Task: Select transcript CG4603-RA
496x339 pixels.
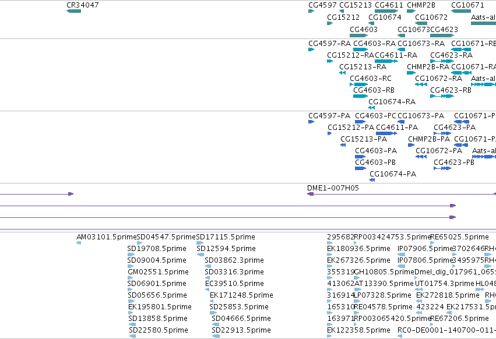Action: pyautogui.click(x=374, y=43)
